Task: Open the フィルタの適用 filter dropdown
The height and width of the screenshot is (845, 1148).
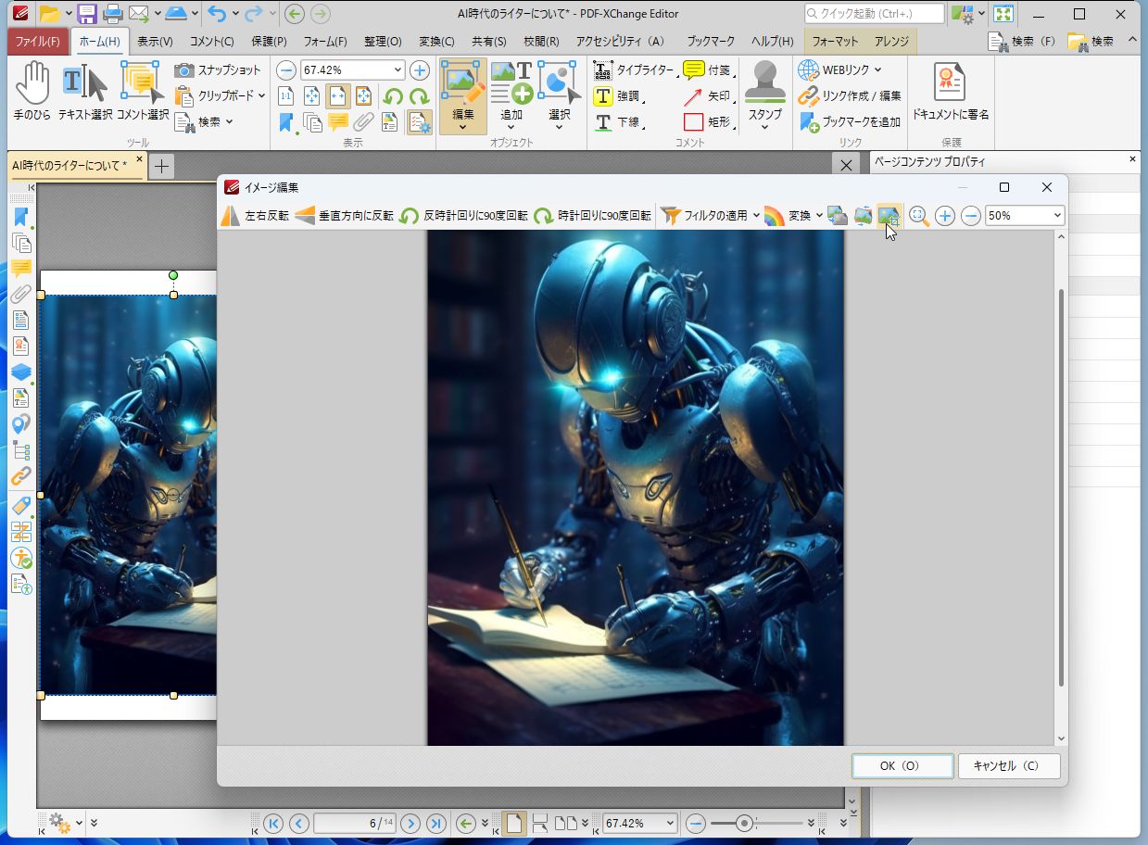Action: pos(710,215)
